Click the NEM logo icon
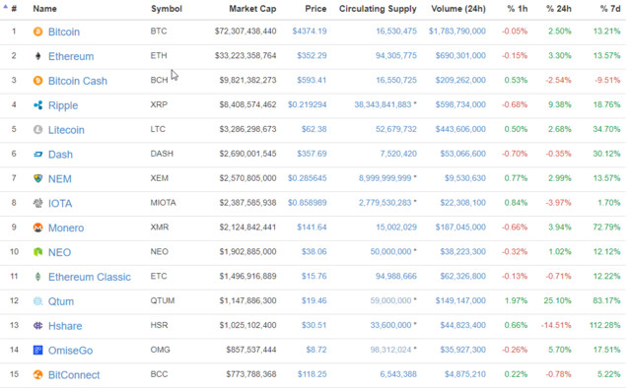The image size is (631, 388). tap(37, 178)
